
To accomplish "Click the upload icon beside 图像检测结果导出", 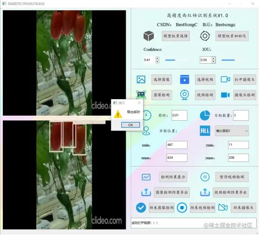I will pos(146,192).
